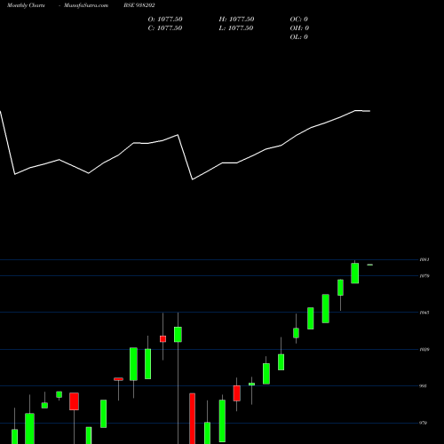
Task: Click the 1045 price axis label
Action: (x=424, y=313)
